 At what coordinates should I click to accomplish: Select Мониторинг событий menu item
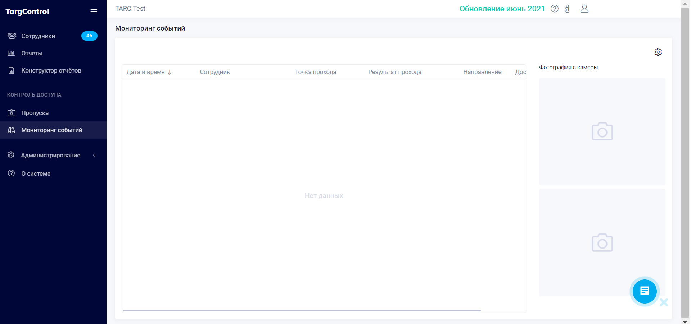click(53, 130)
